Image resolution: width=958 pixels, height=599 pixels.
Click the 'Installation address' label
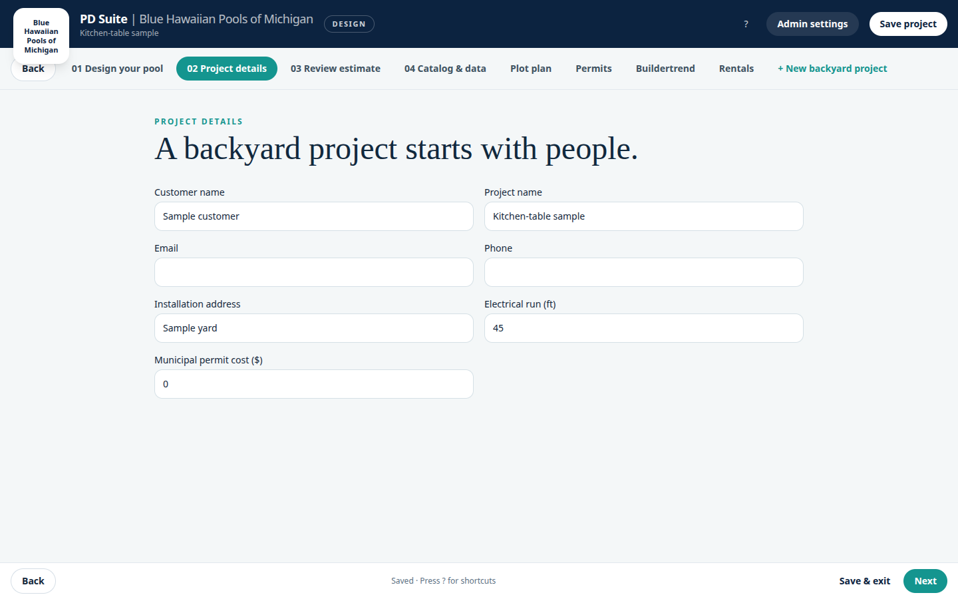(198, 304)
